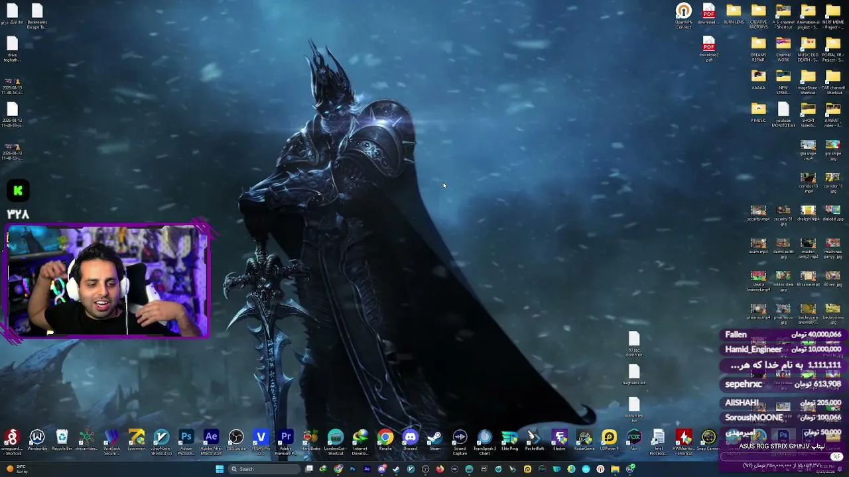849x477 pixels.
Task: Open weather widget showing Sunny
Action: [x=16, y=469]
